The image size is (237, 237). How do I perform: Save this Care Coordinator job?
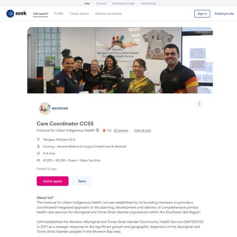pyautogui.click(x=82, y=181)
